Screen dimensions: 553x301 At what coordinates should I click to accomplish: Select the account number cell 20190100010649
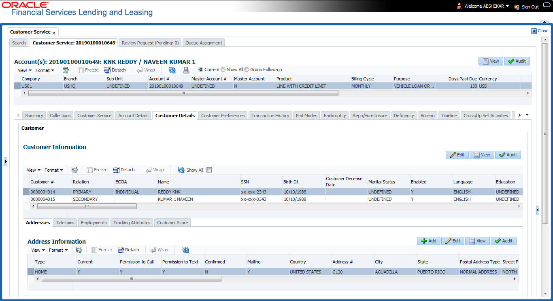tap(169, 86)
